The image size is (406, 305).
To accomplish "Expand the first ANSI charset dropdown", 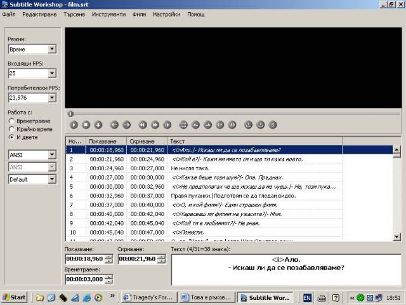I will pos(52,155).
